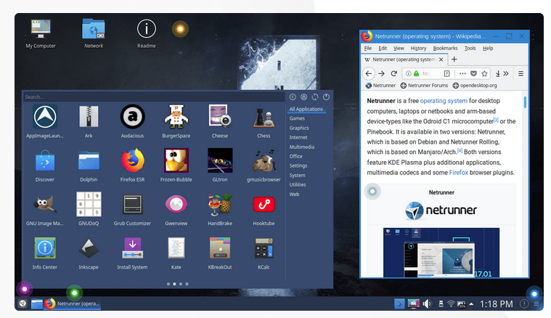The height and width of the screenshot is (318, 551).
Task: Click the 1:18 PM taskbar clock
Action: click(x=496, y=304)
